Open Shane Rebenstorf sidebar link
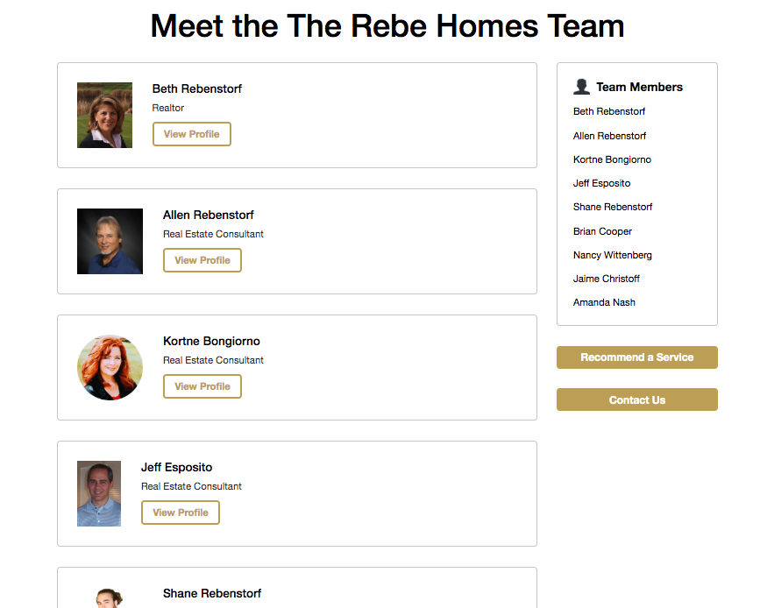 coord(613,207)
